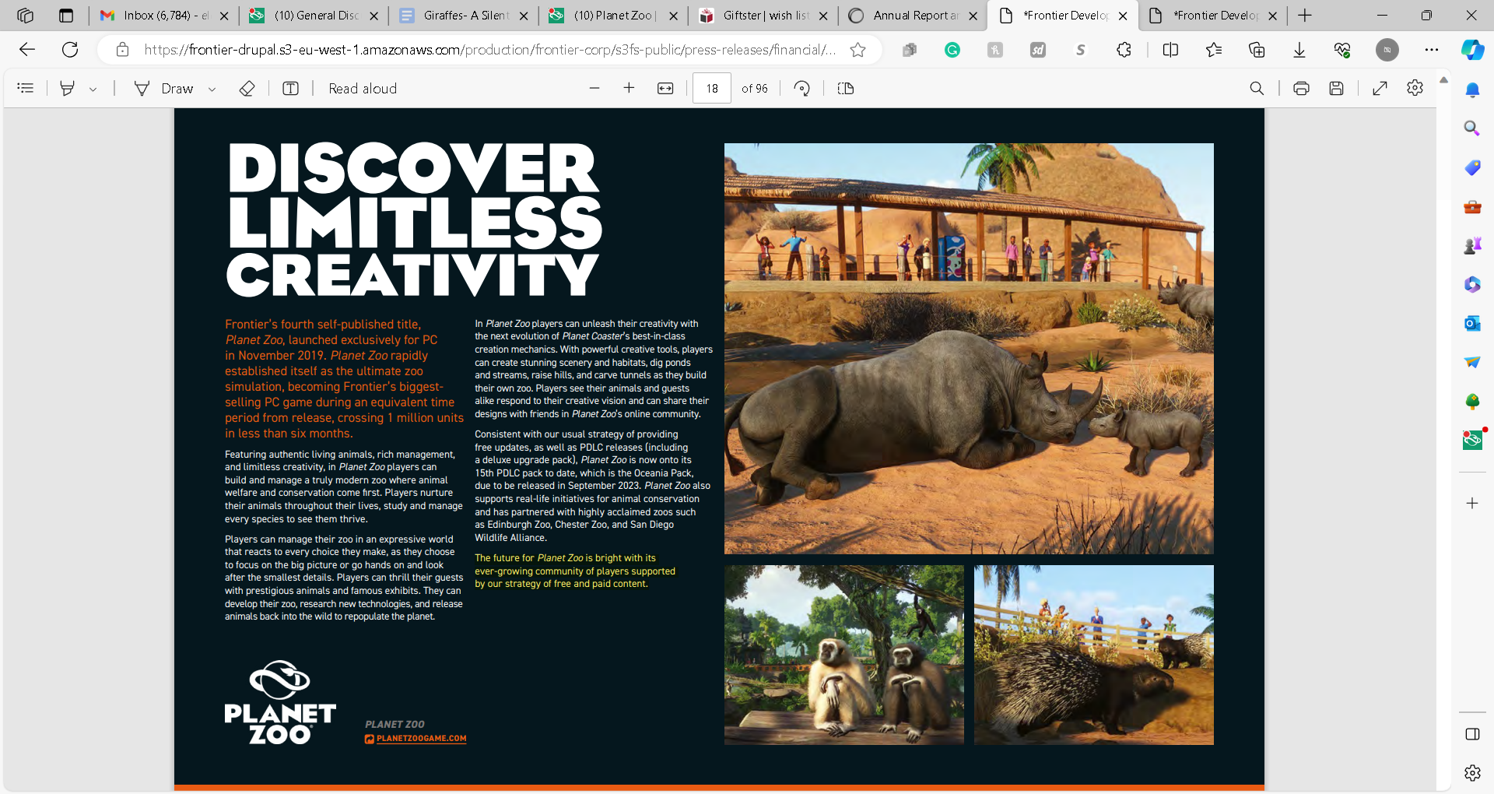Image resolution: width=1494 pixels, height=794 pixels.
Task: Open the sidebar Microsoft 365 icon
Action: pyautogui.click(x=1472, y=285)
